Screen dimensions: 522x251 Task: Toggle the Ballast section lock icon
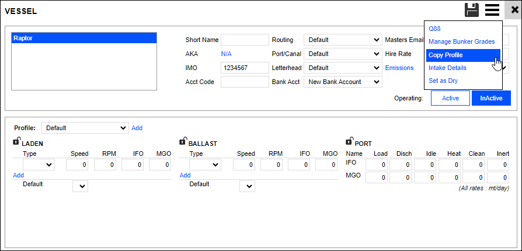point(183,142)
